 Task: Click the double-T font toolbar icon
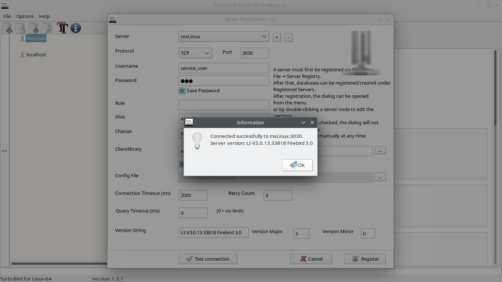tap(63, 28)
